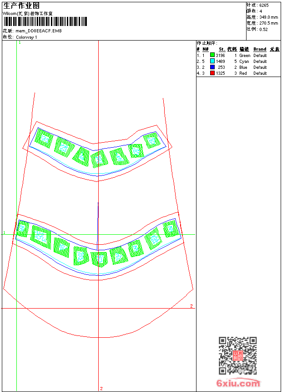Image resolution: width=282 pixels, height=392 pixels.
Task: Click the Blue color swatch in stop sequence
Action: [212, 67]
